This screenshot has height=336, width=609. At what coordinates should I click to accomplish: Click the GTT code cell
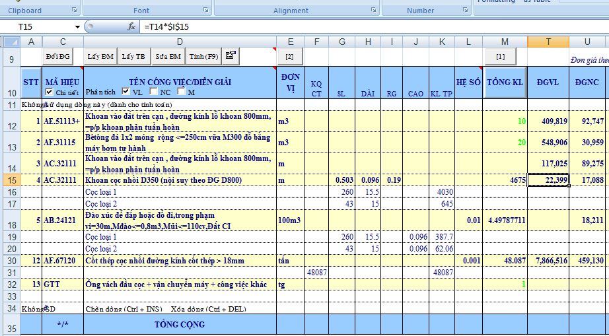click(x=63, y=285)
